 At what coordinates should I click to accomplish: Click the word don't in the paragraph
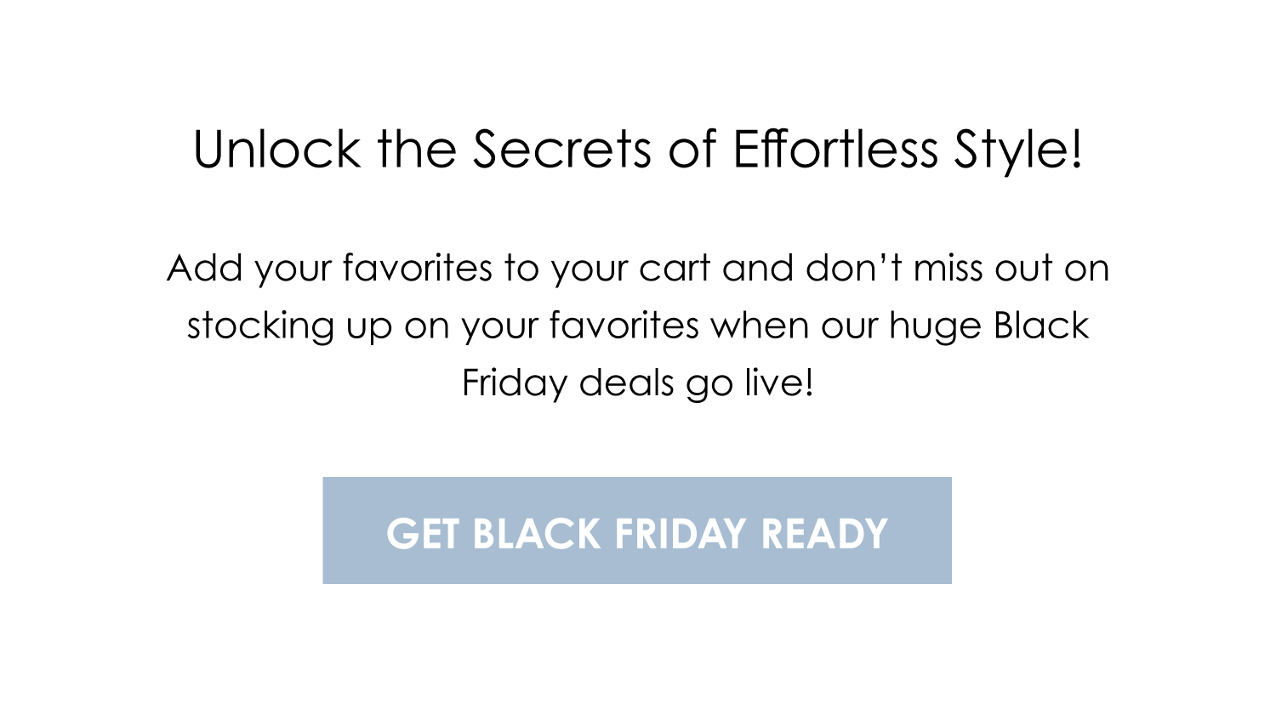[x=854, y=269]
